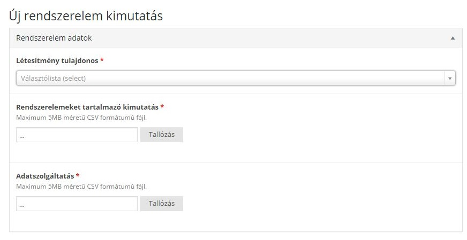Click the Tallózás button under Adatszolgáltatás
The height and width of the screenshot is (240, 467).
click(x=162, y=204)
